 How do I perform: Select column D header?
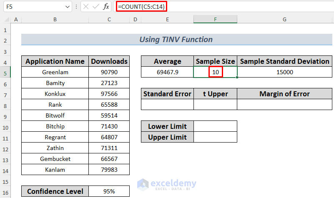coord(135,20)
